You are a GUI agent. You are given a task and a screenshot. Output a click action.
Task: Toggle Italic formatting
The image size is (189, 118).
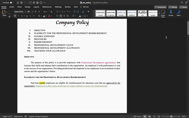19,16
